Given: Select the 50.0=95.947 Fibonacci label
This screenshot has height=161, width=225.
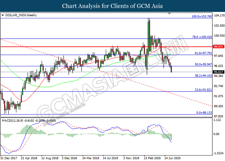Looking at the screenshot, I should click(203, 64).
